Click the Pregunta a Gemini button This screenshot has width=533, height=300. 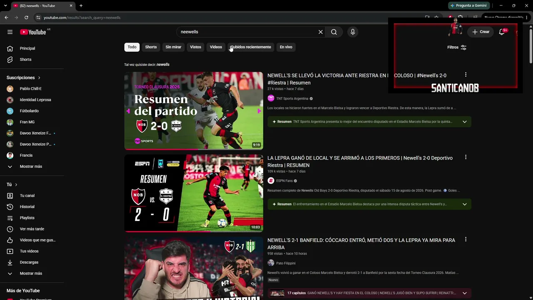click(x=468, y=5)
